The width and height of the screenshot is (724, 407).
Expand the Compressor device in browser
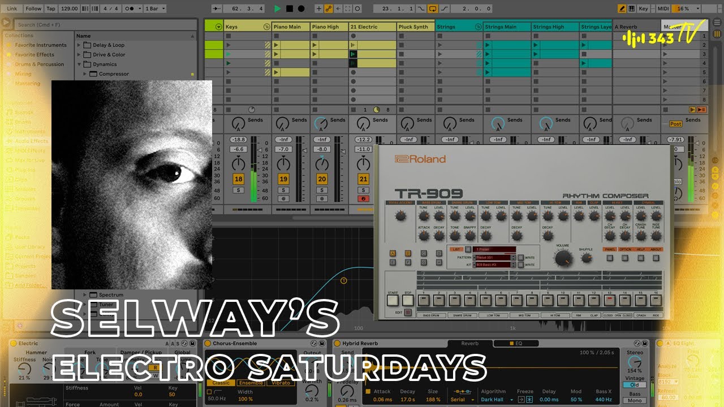pos(86,74)
